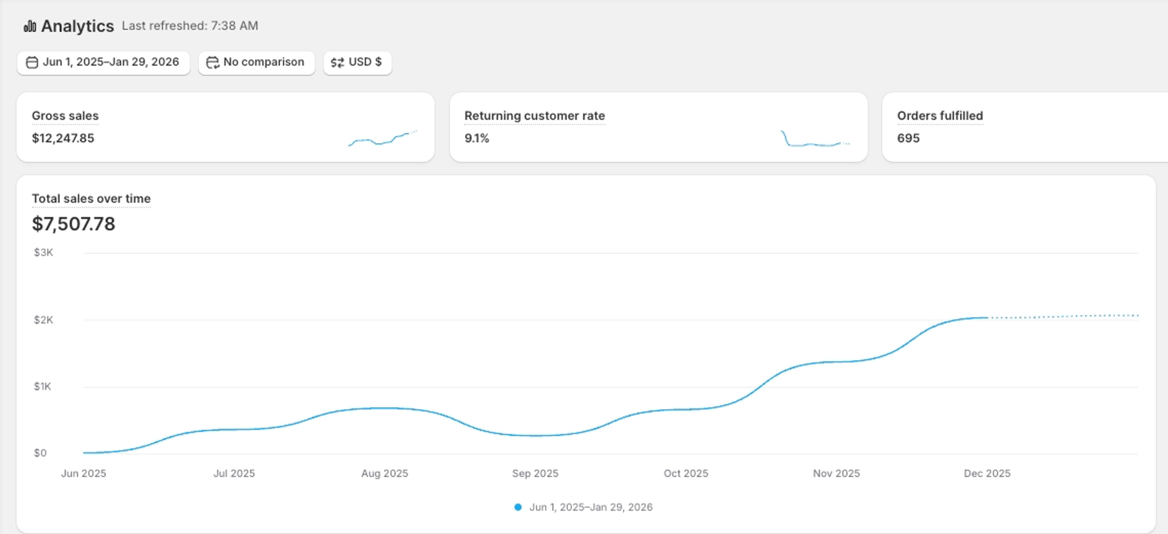Open the Returning customer rate report

point(535,116)
